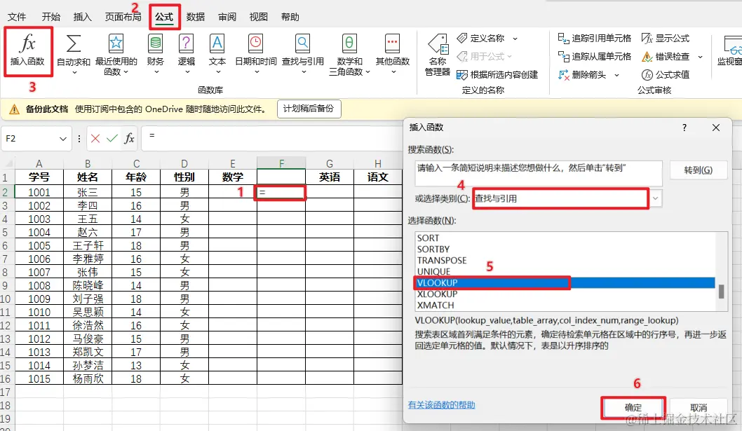
Task: Open Math and Trig (数学和三角函数) icon
Action: click(x=349, y=43)
